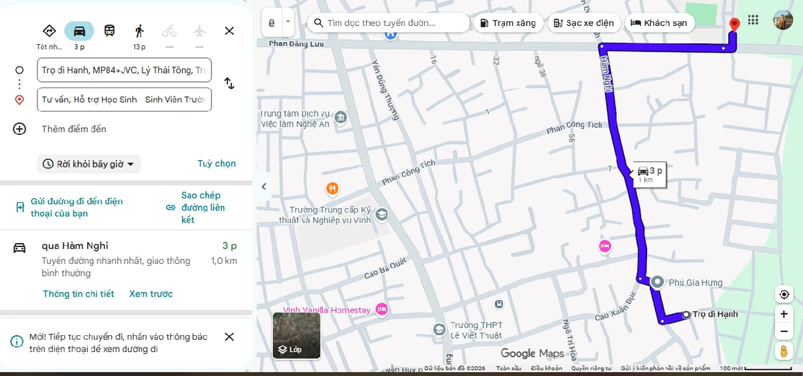Edit the starting point field Trọ dì Hanh
This screenshot has width=803, height=376.
(124, 70)
